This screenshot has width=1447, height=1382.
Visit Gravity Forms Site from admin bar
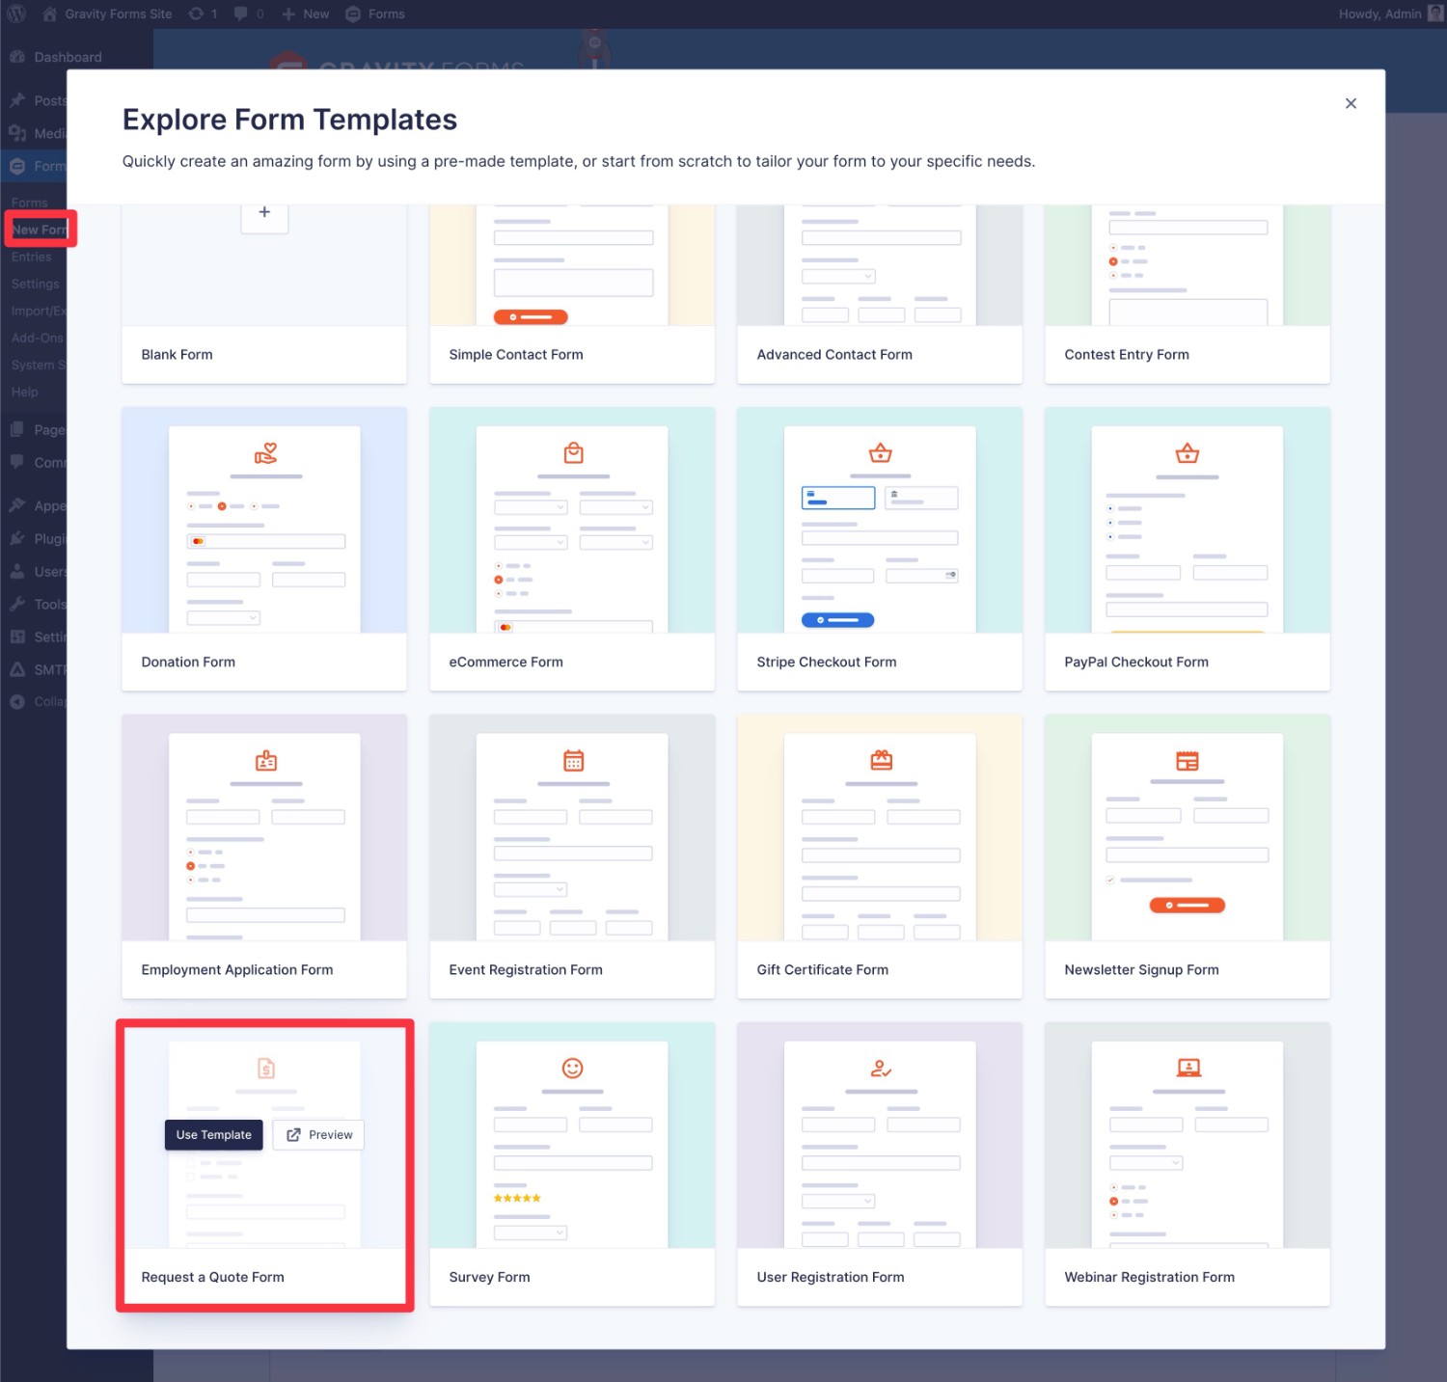[107, 14]
